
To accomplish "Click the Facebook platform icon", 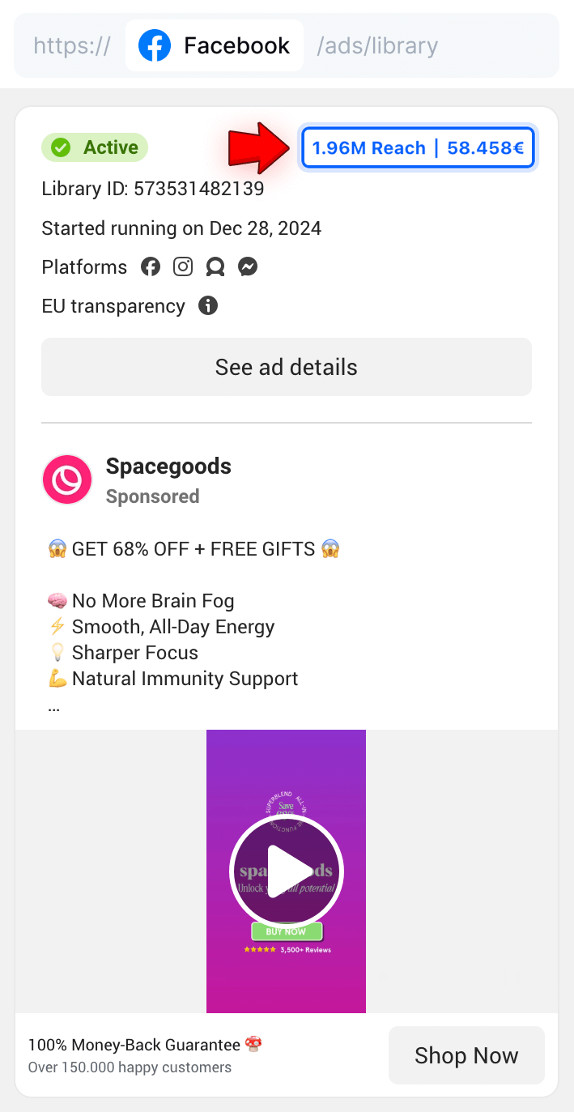I will point(151,267).
